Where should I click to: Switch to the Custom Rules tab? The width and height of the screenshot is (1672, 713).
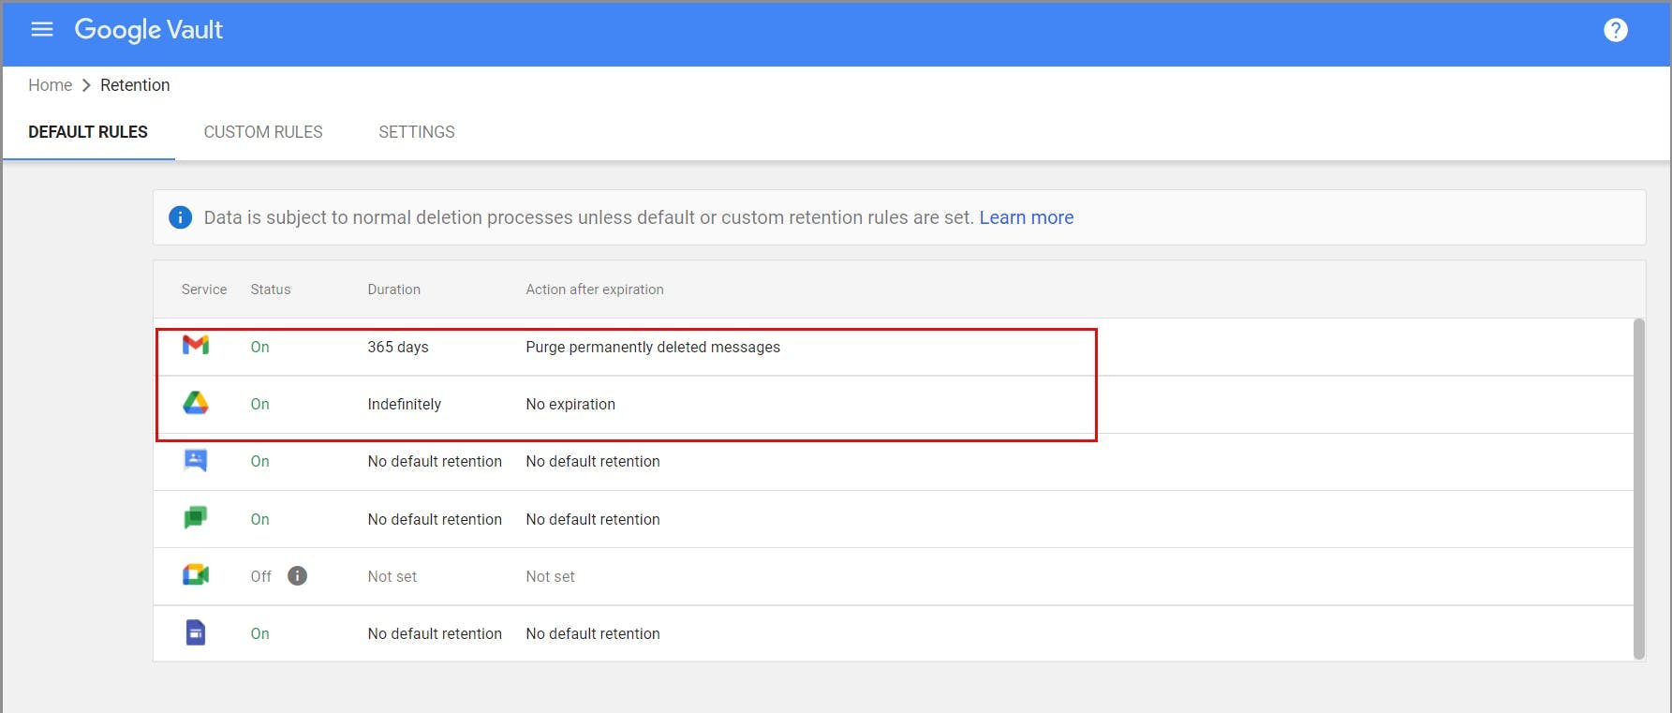(263, 132)
